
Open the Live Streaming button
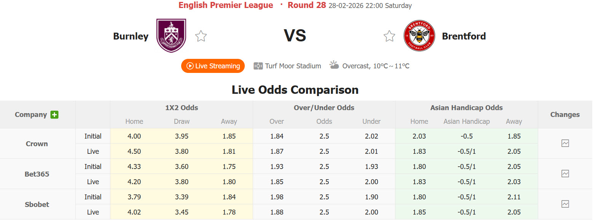coord(213,66)
